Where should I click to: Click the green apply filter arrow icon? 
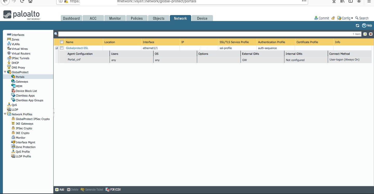(x=365, y=34)
